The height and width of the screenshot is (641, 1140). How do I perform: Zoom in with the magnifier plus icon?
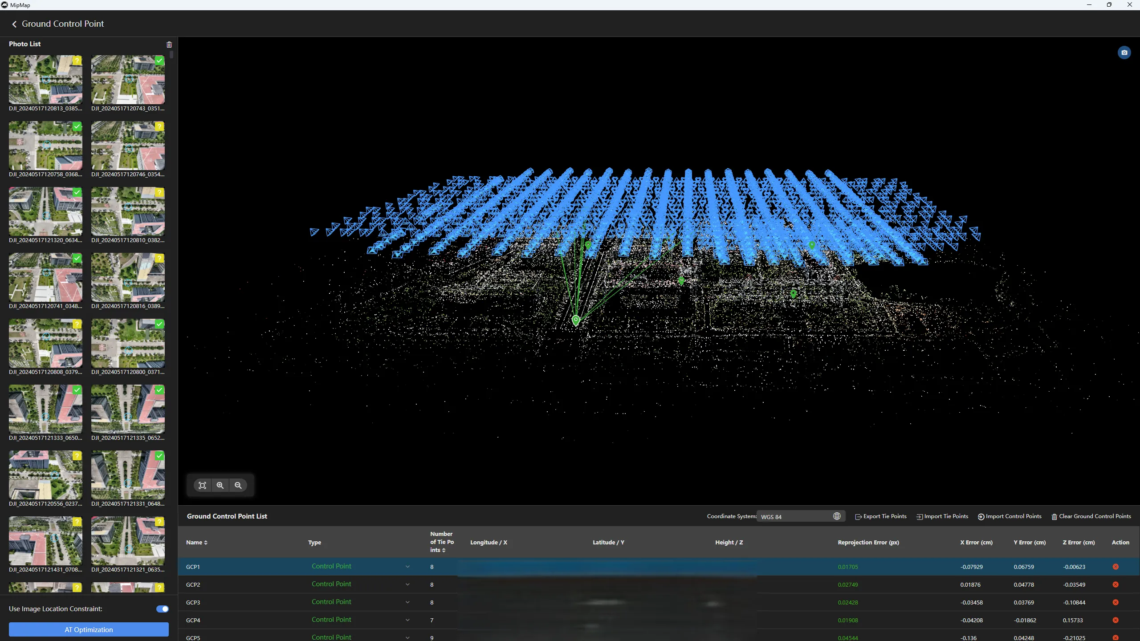[220, 485]
